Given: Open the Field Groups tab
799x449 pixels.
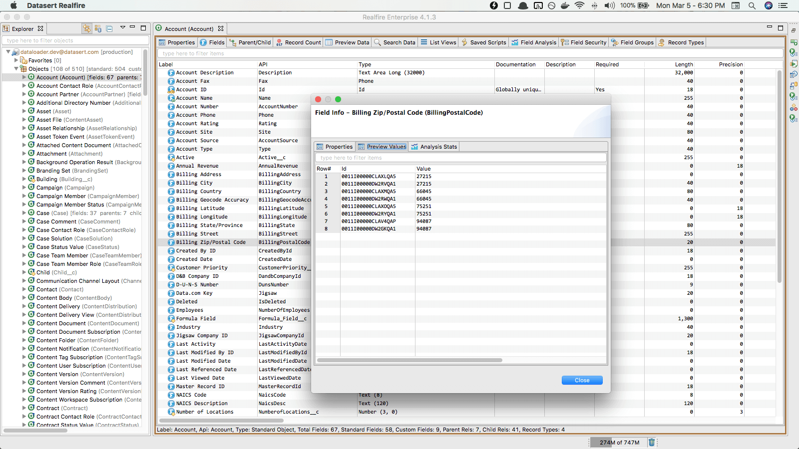Looking at the screenshot, I should [x=632, y=42].
